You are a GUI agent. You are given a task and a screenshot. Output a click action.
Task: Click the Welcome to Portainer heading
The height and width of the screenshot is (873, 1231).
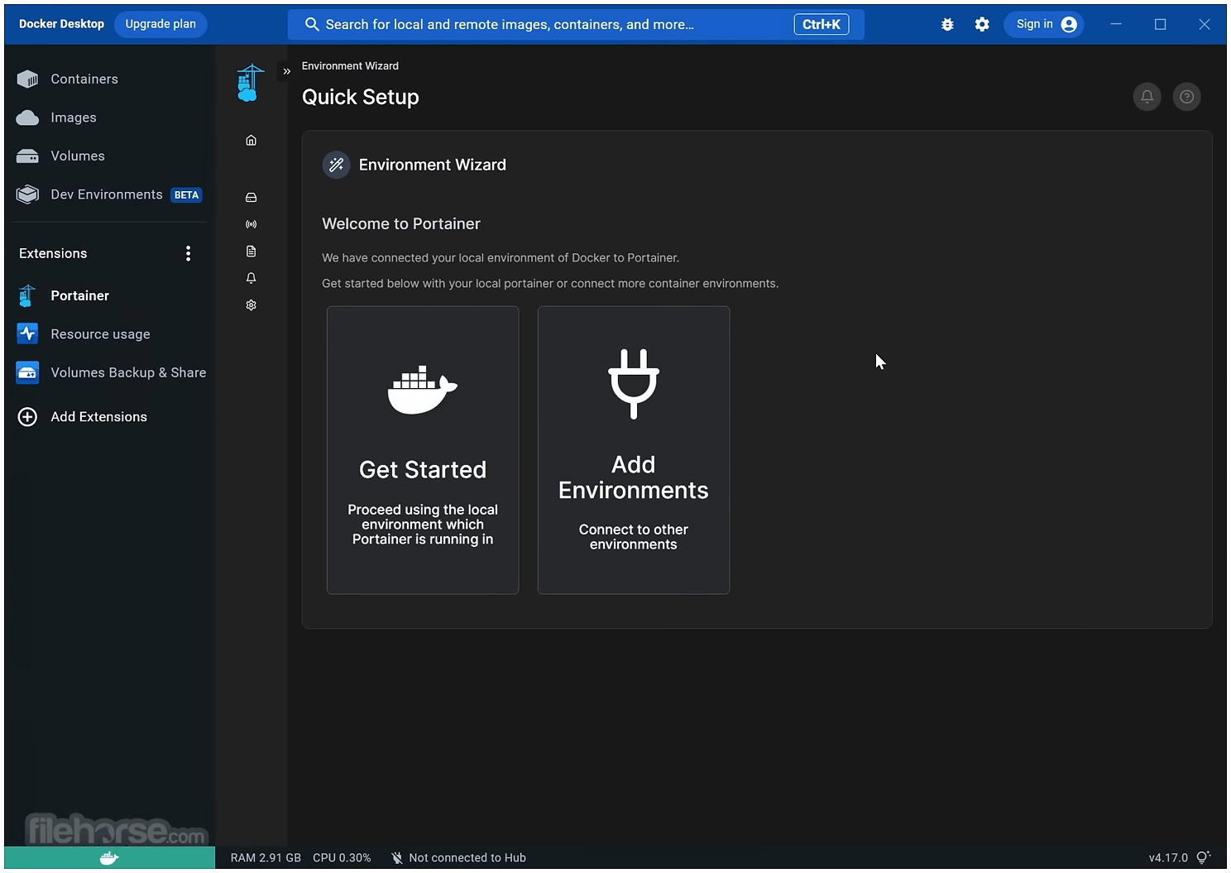point(401,224)
